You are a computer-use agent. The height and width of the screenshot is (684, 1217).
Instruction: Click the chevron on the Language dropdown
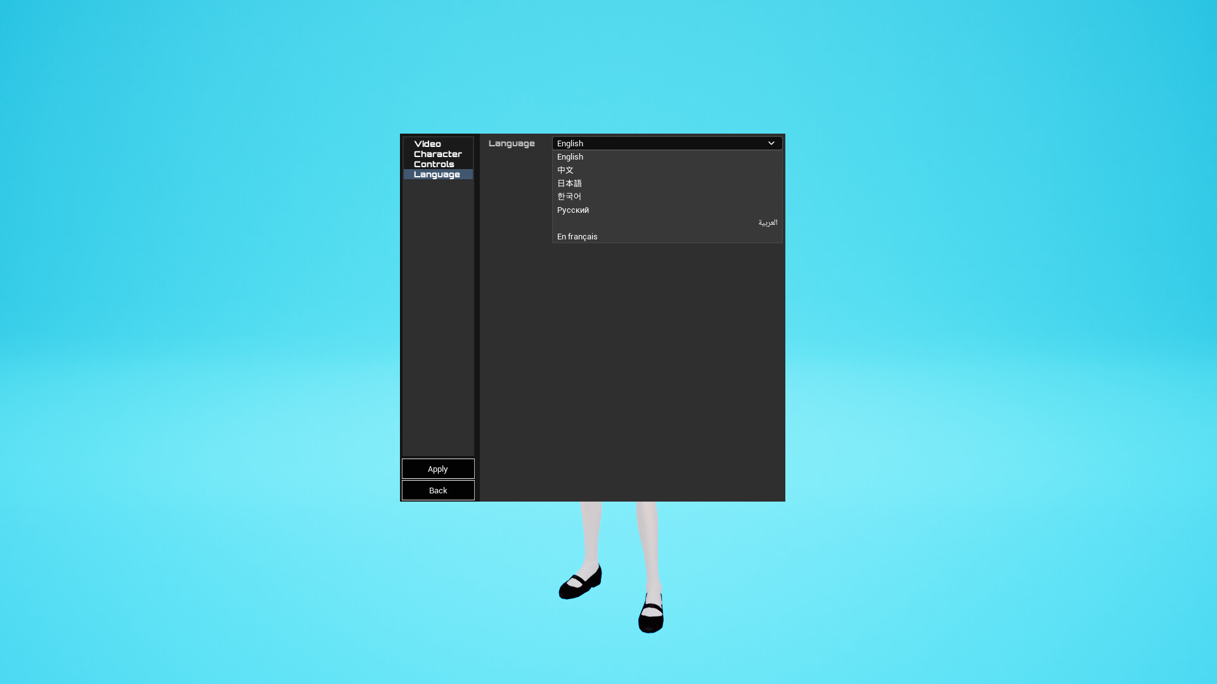pos(771,143)
